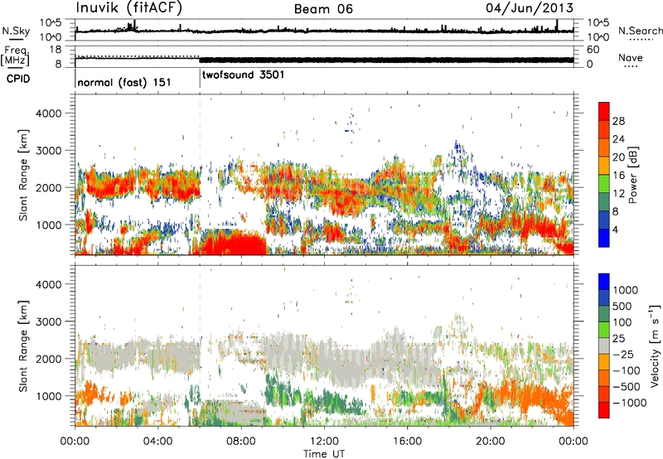This screenshot has height=459, width=663.
Task: Click the '-1000' tick on Velocity colorbar
Action: 630,403
